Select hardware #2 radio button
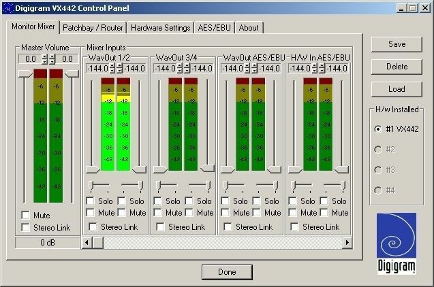 pyautogui.click(x=378, y=150)
